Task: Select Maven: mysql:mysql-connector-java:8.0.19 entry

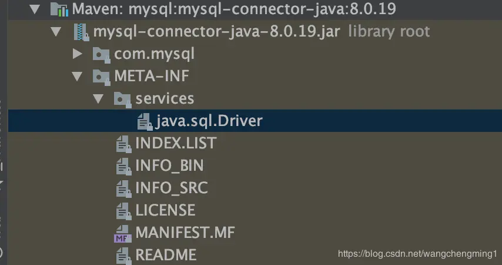Action: (x=234, y=9)
